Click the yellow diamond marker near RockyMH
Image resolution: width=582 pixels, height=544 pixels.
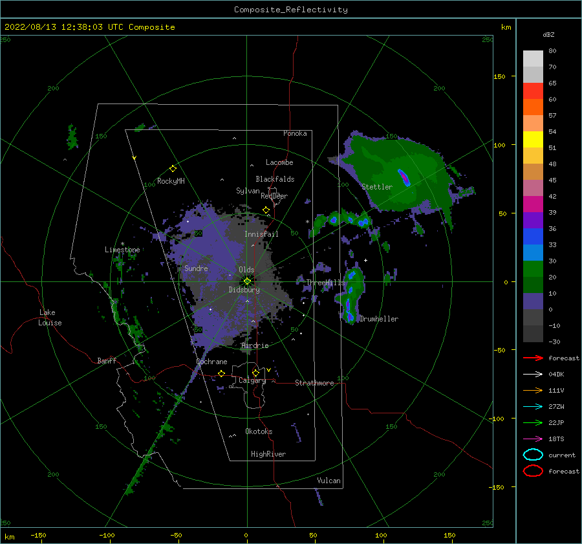click(173, 169)
